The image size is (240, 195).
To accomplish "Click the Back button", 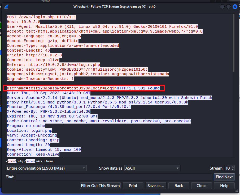I will (179, 186).
